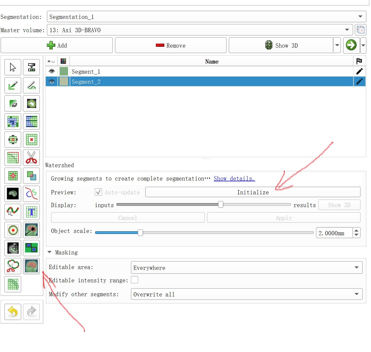The width and height of the screenshot is (371, 352).
Task: Click the Threshold effect icon
Action: pyautogui.click(x=31, y=67)
